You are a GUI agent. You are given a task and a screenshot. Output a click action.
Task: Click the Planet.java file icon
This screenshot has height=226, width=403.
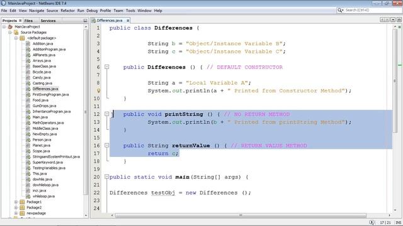pyautogui.click(x=28, y=145)
